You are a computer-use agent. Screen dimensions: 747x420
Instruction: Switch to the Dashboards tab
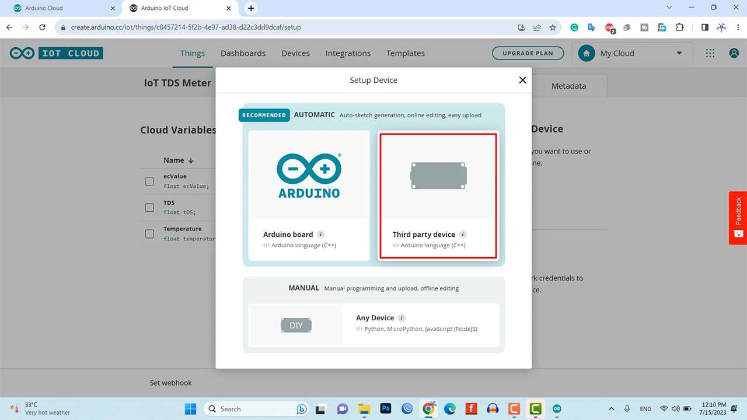coord(243,53)
